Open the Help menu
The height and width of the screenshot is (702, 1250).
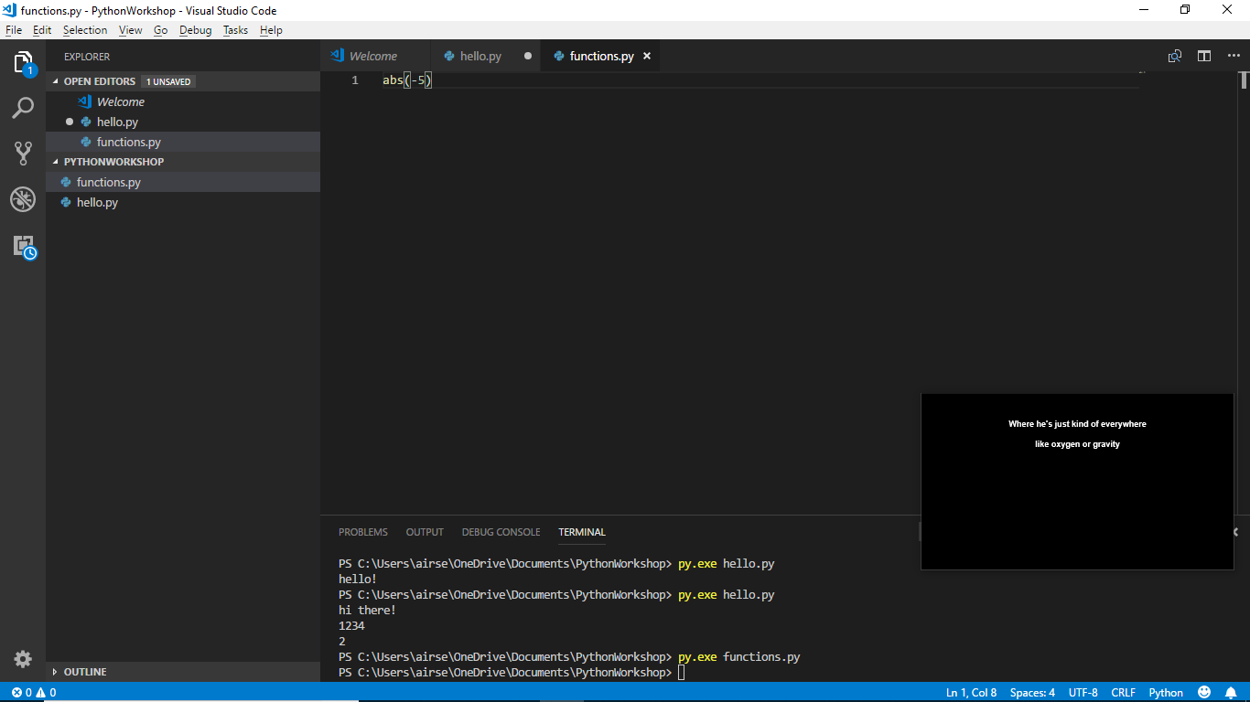click(x=271, y=30)
